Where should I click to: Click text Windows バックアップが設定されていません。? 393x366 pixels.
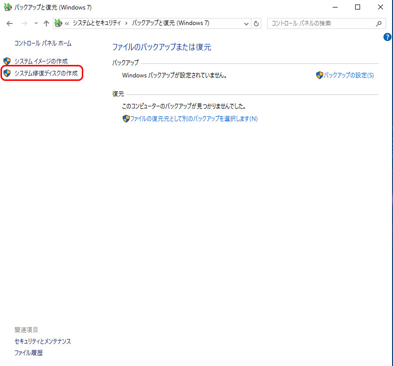(x=175, y=75)
